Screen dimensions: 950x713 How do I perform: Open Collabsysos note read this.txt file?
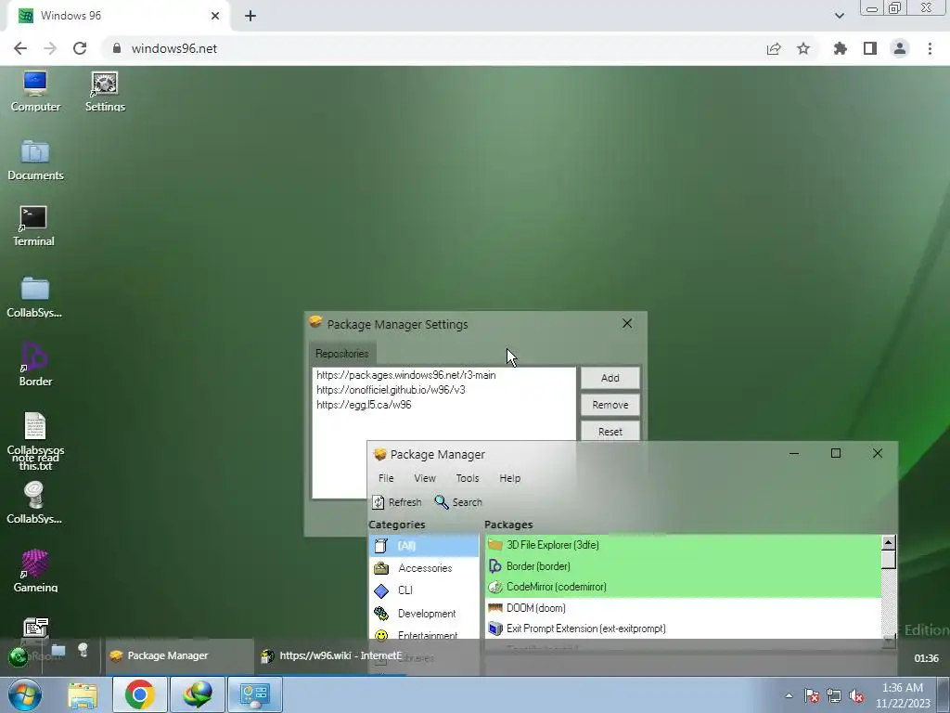click(x=35, y=441)
